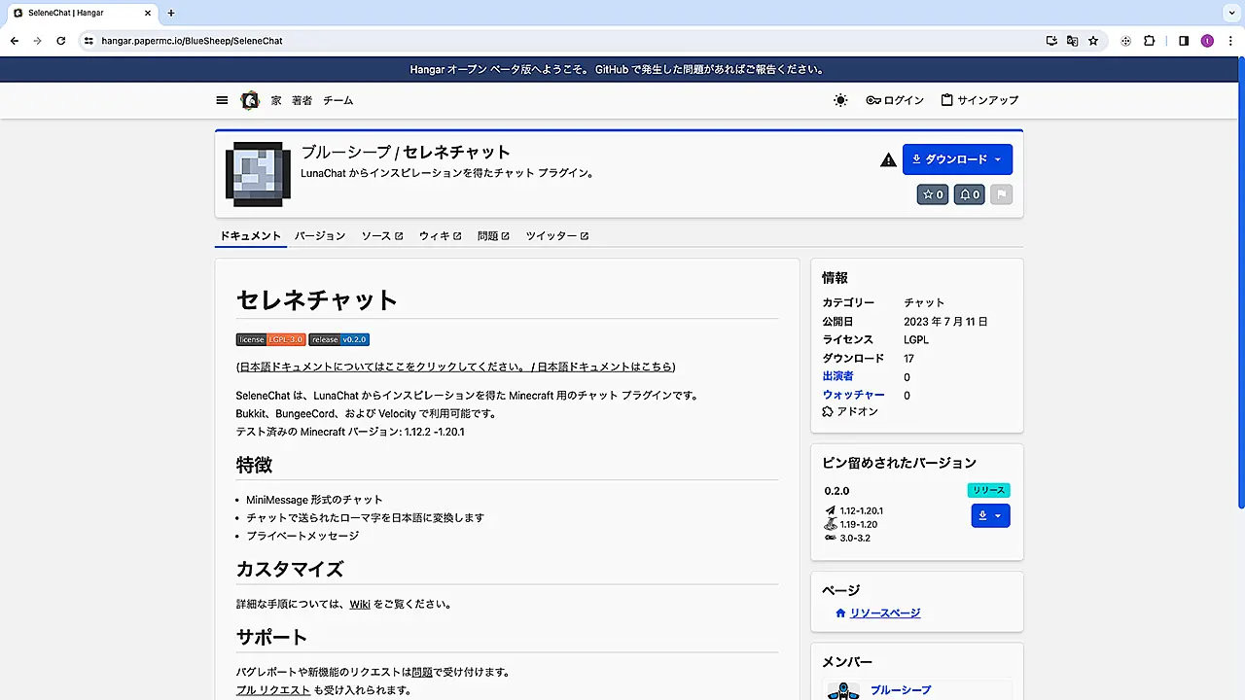
Task: Click the SeleneChat project avatar image
Action: (258, 174)
